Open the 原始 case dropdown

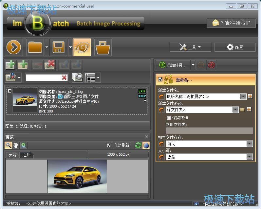(250, 157)
